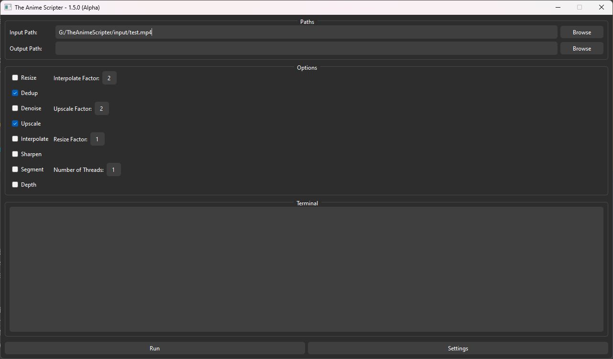The height and width of the screenshot is (359, 613).
Task: Click the Number of Threads value box
Action: pyautogui.click(x=113, y=169)
